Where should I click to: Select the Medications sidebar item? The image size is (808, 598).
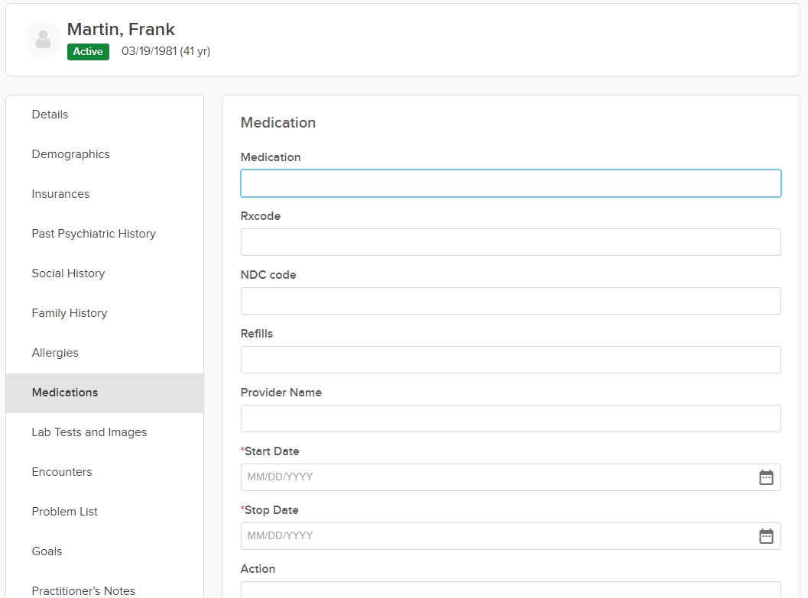click(x=65, y=393)
